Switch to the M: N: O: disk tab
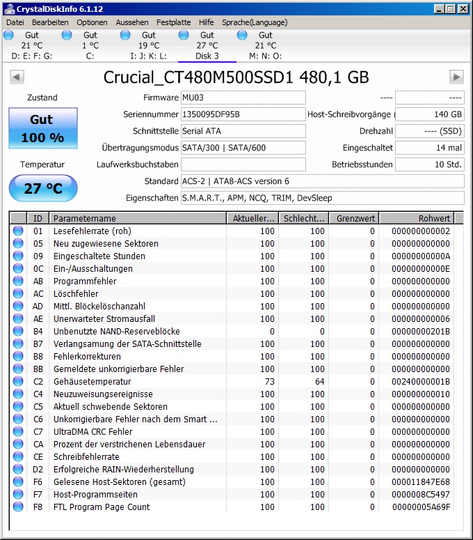The width and height of the screenshot is (473, 540). (x=266, y=45)
